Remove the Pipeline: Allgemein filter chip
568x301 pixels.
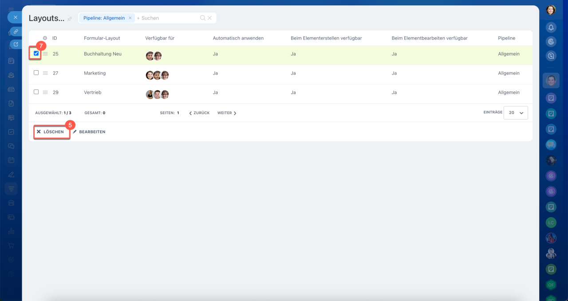[x=130, y=18]
